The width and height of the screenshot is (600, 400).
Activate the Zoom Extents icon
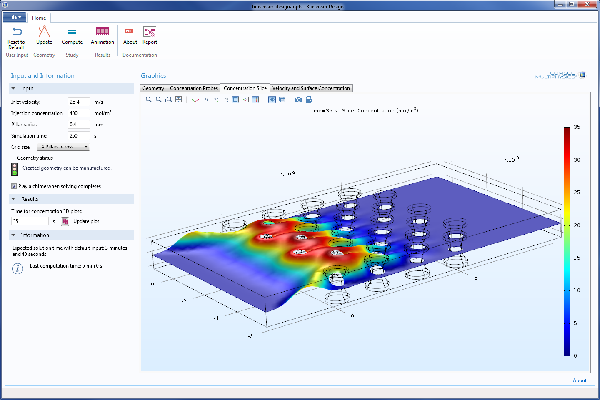(x=178, y=100)
